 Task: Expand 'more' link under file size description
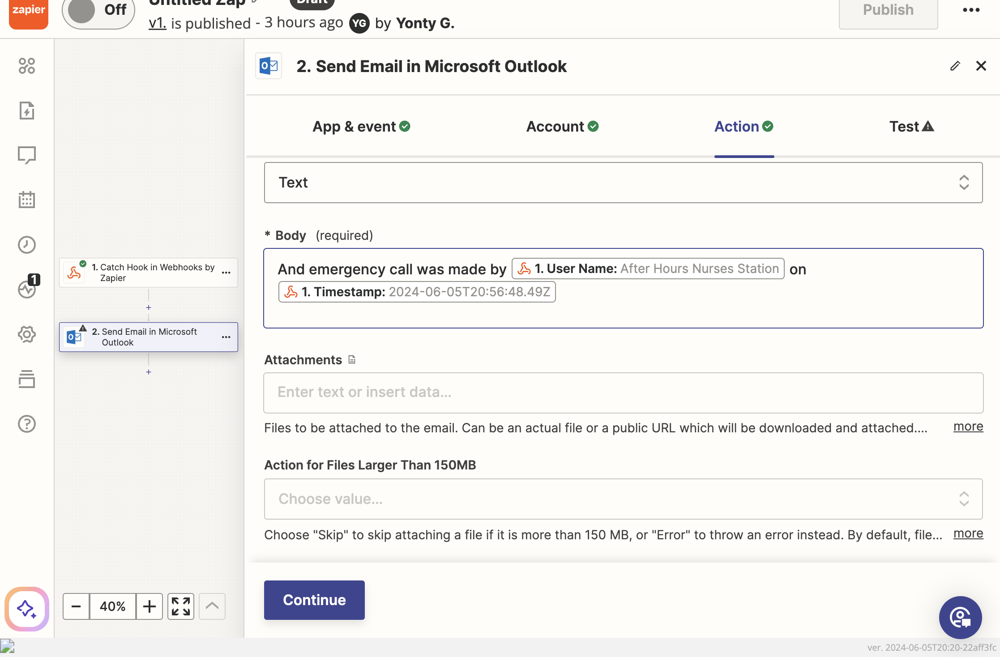pyautogui.click(x=968, y=533)
